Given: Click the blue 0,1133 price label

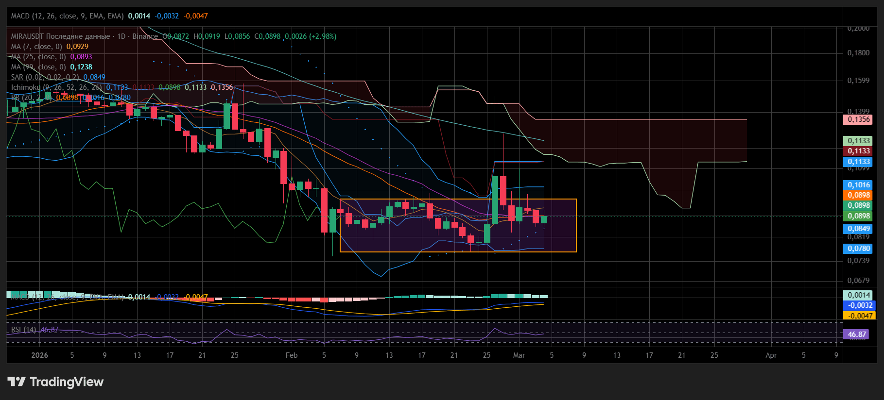Looking at the screenshot, I should (859, 162).
